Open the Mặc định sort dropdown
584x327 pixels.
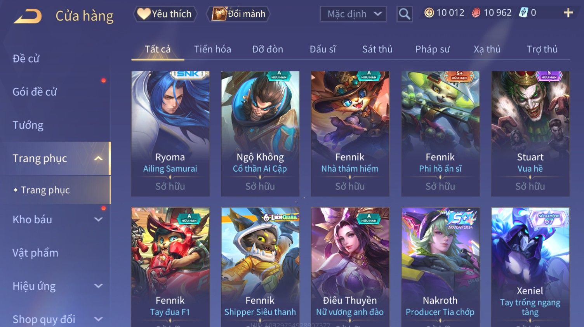tap(353, 14)
